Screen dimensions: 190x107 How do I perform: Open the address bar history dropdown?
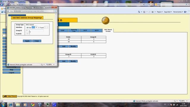[x=144, y=5]
